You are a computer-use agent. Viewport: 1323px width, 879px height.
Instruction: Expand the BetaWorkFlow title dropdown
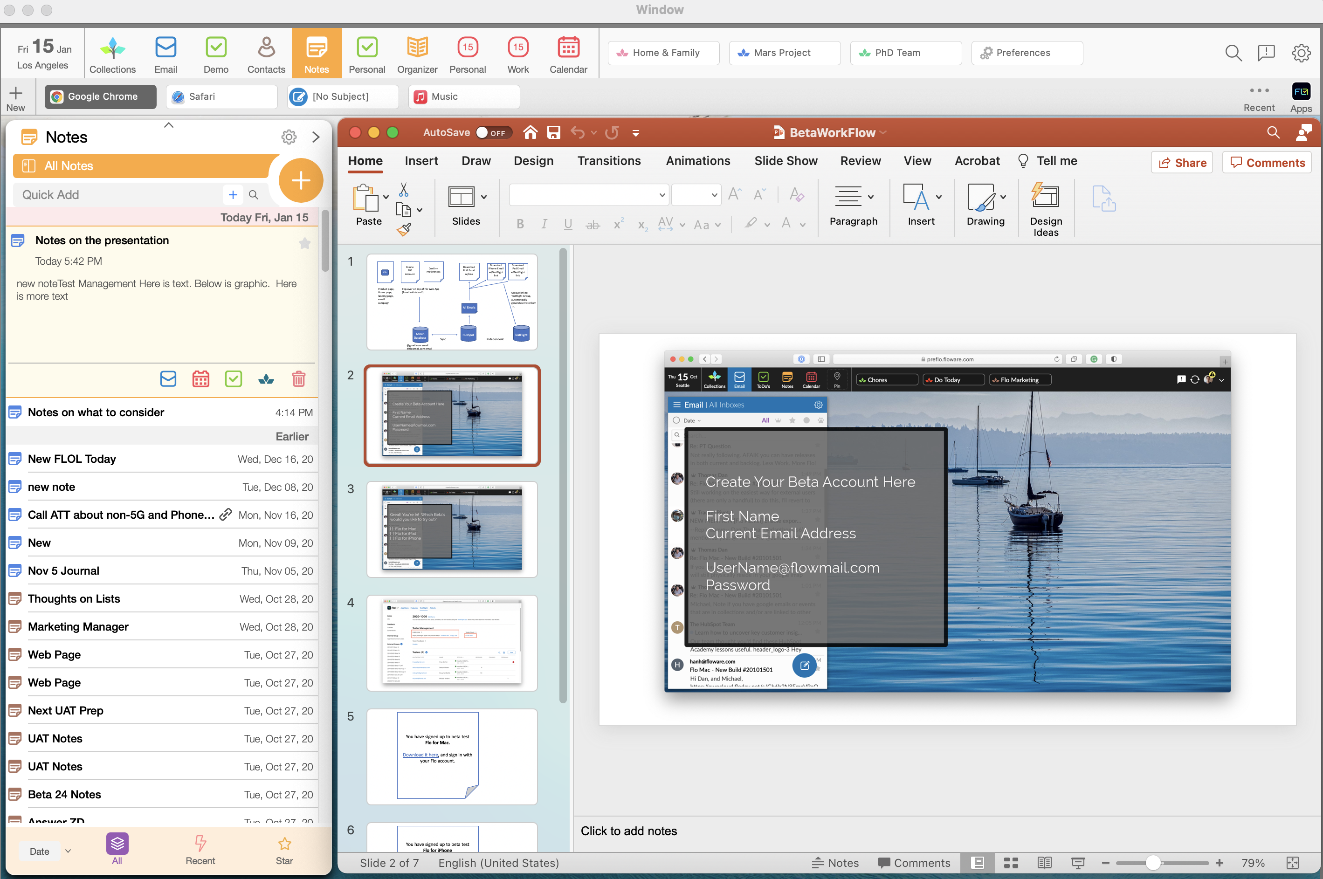(883, 132)
